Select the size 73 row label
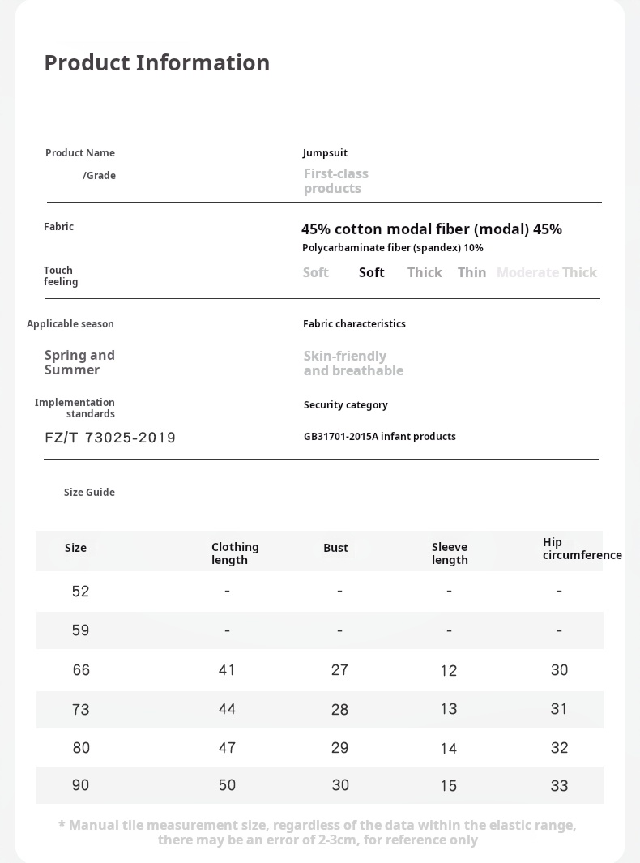The image size is (640, 863). (x=80, y=710)
